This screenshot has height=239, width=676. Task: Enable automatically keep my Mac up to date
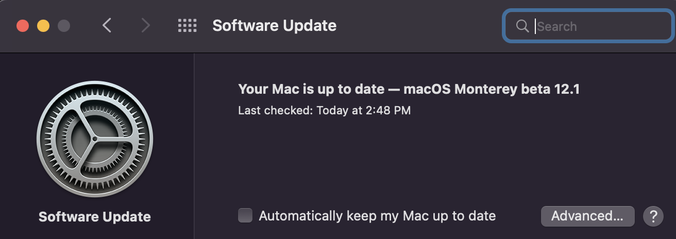[245, 216]
